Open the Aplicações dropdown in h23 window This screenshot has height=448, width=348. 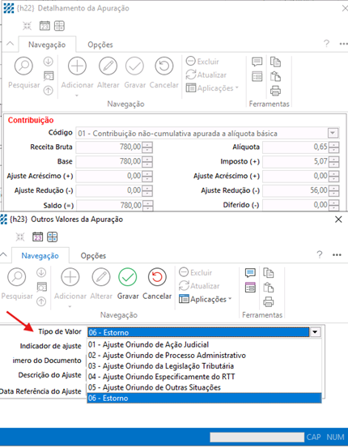206,299
